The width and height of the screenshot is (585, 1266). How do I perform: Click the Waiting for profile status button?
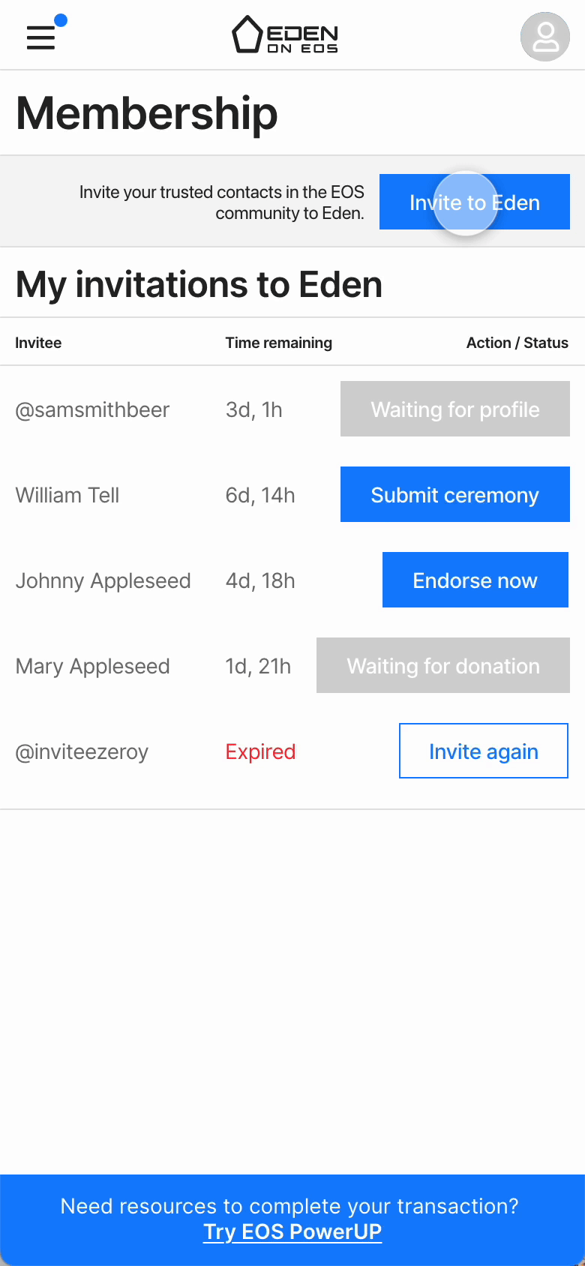click(454, 409)
